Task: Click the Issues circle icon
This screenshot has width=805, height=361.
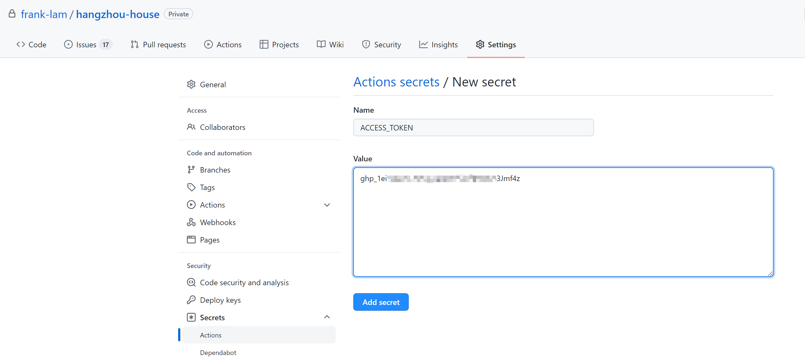Action: (x=68, y=45)
